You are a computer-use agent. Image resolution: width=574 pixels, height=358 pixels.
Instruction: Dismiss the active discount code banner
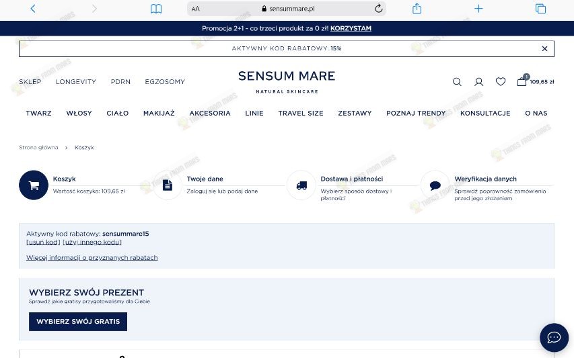pos(544,48)
